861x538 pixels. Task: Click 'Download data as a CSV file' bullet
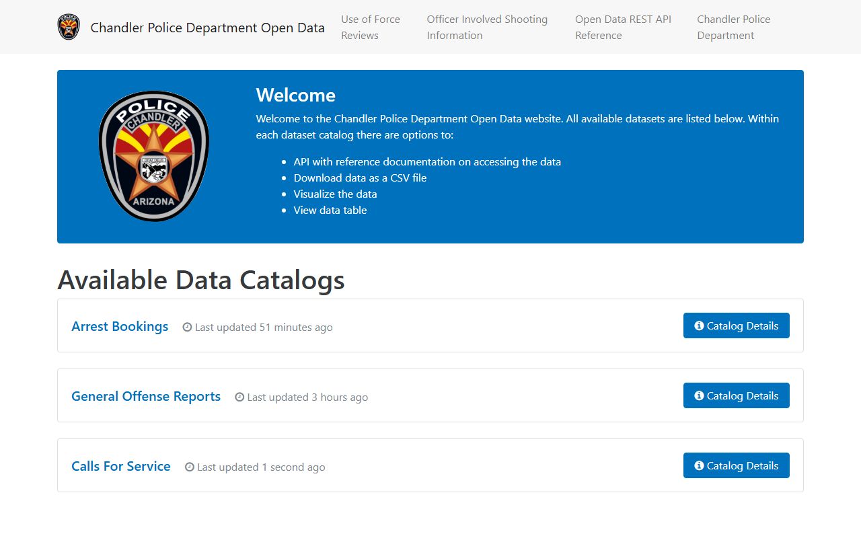[360, 178]
